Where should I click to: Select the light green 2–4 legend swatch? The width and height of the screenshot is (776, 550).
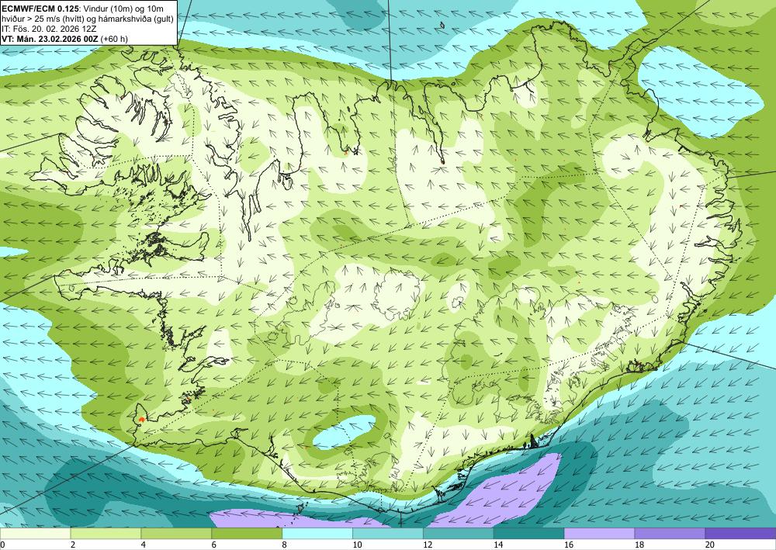pos(106,533)
